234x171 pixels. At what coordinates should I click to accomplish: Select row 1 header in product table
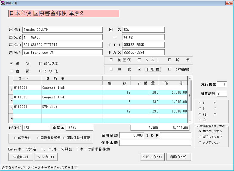coord(11,90)
